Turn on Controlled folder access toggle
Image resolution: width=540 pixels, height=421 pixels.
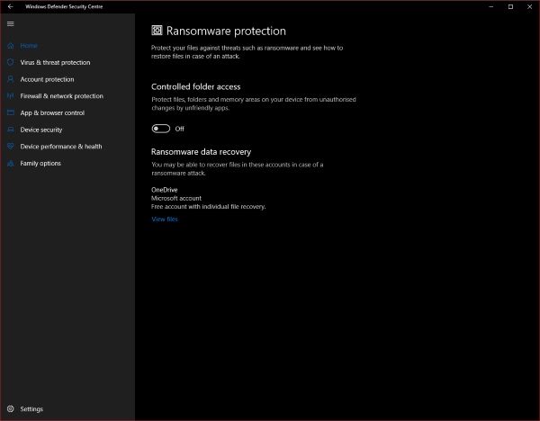[x=161, y=129]
